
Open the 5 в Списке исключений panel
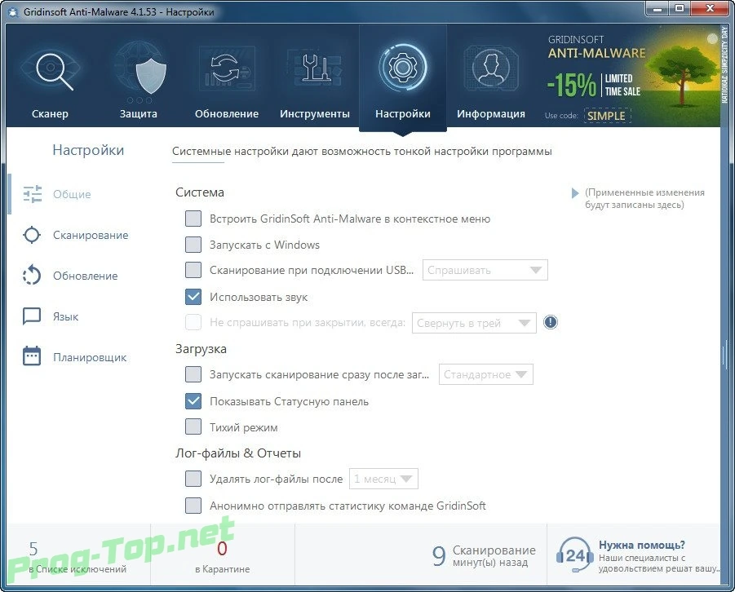77,556
